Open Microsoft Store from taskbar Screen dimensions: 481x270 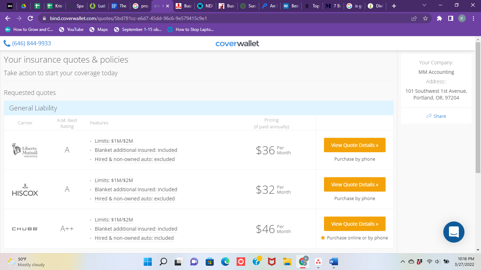tap(210, 262)
